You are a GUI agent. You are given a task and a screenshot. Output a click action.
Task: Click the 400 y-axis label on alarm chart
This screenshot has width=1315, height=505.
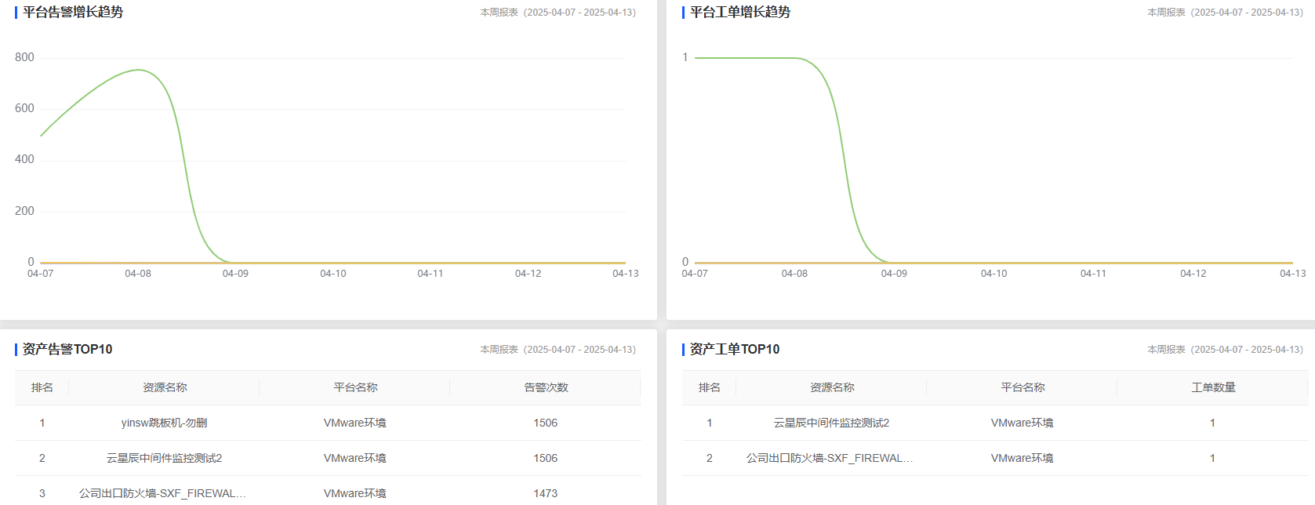click(24, 159)
